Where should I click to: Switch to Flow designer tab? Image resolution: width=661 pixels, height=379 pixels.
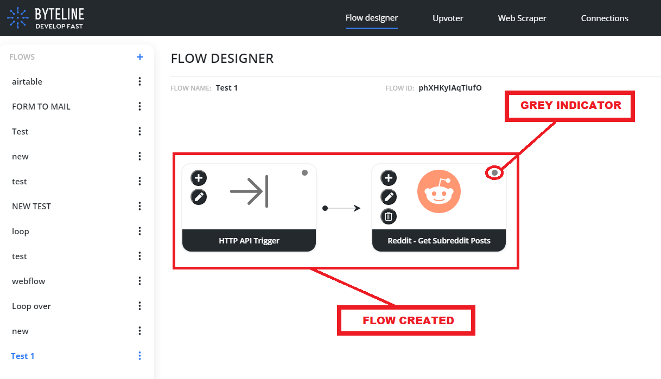(372, 18)
